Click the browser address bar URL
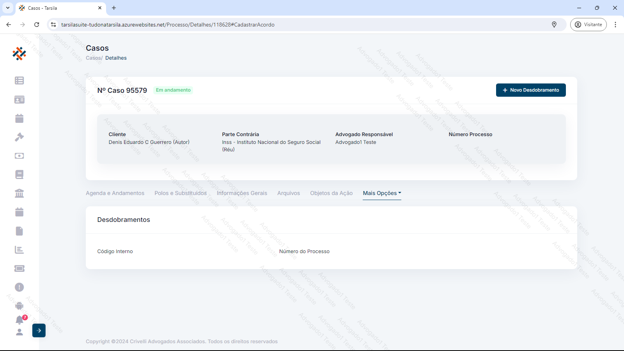 (168, 25)
